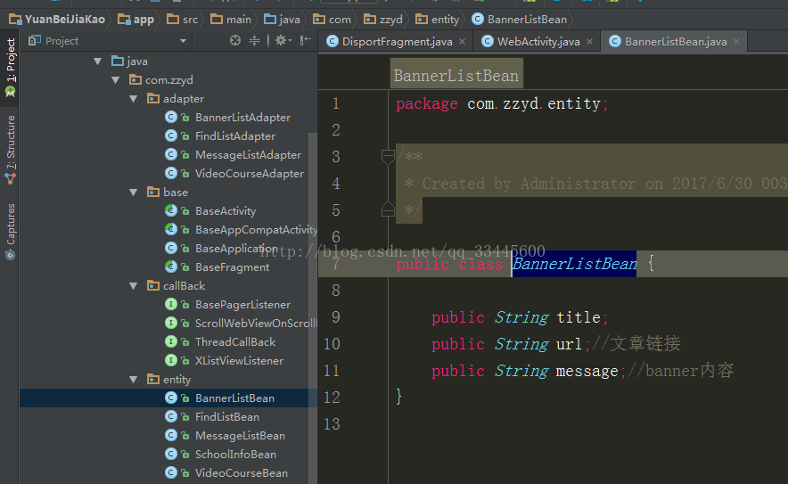Click the entity breadcrumb item

[x=437, y=20]
